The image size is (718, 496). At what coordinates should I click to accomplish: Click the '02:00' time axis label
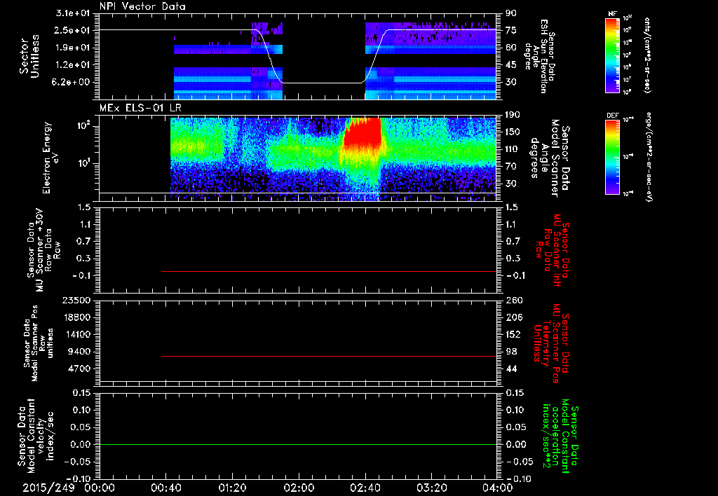pos(299,488)
